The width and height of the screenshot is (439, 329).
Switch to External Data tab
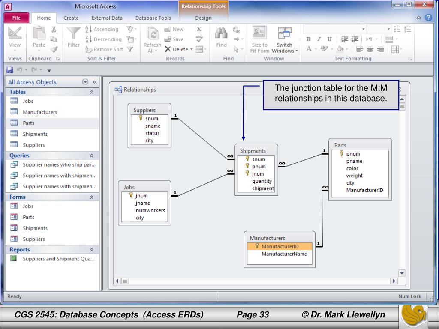[x=107, y=18]
